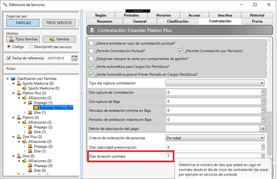
Task: Click the Días duración contrato input field
Action: [x=213, y=156]
